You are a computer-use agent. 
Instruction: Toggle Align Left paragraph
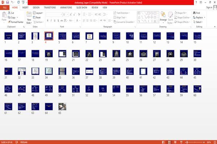click(84, 21)
